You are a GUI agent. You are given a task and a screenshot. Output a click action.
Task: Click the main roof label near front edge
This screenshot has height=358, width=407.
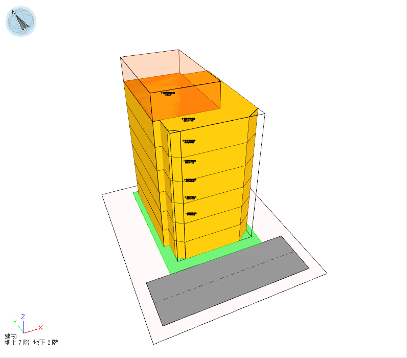[x=189, y=120]
